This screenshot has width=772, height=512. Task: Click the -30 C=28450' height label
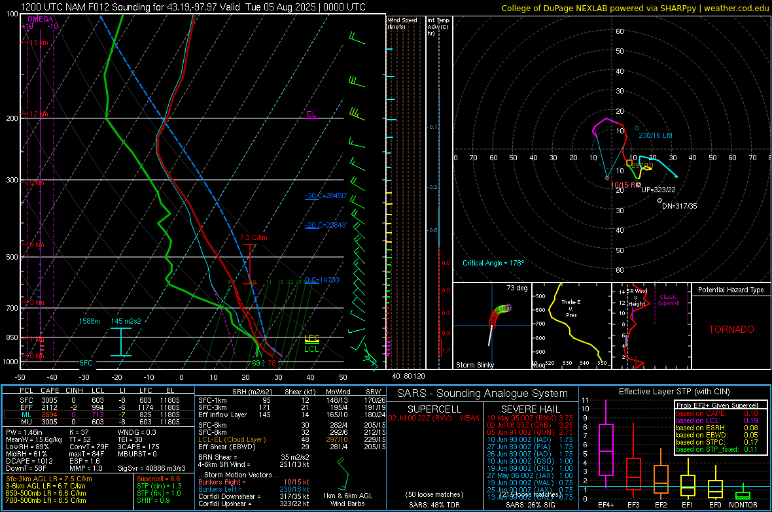coord(326,196)
